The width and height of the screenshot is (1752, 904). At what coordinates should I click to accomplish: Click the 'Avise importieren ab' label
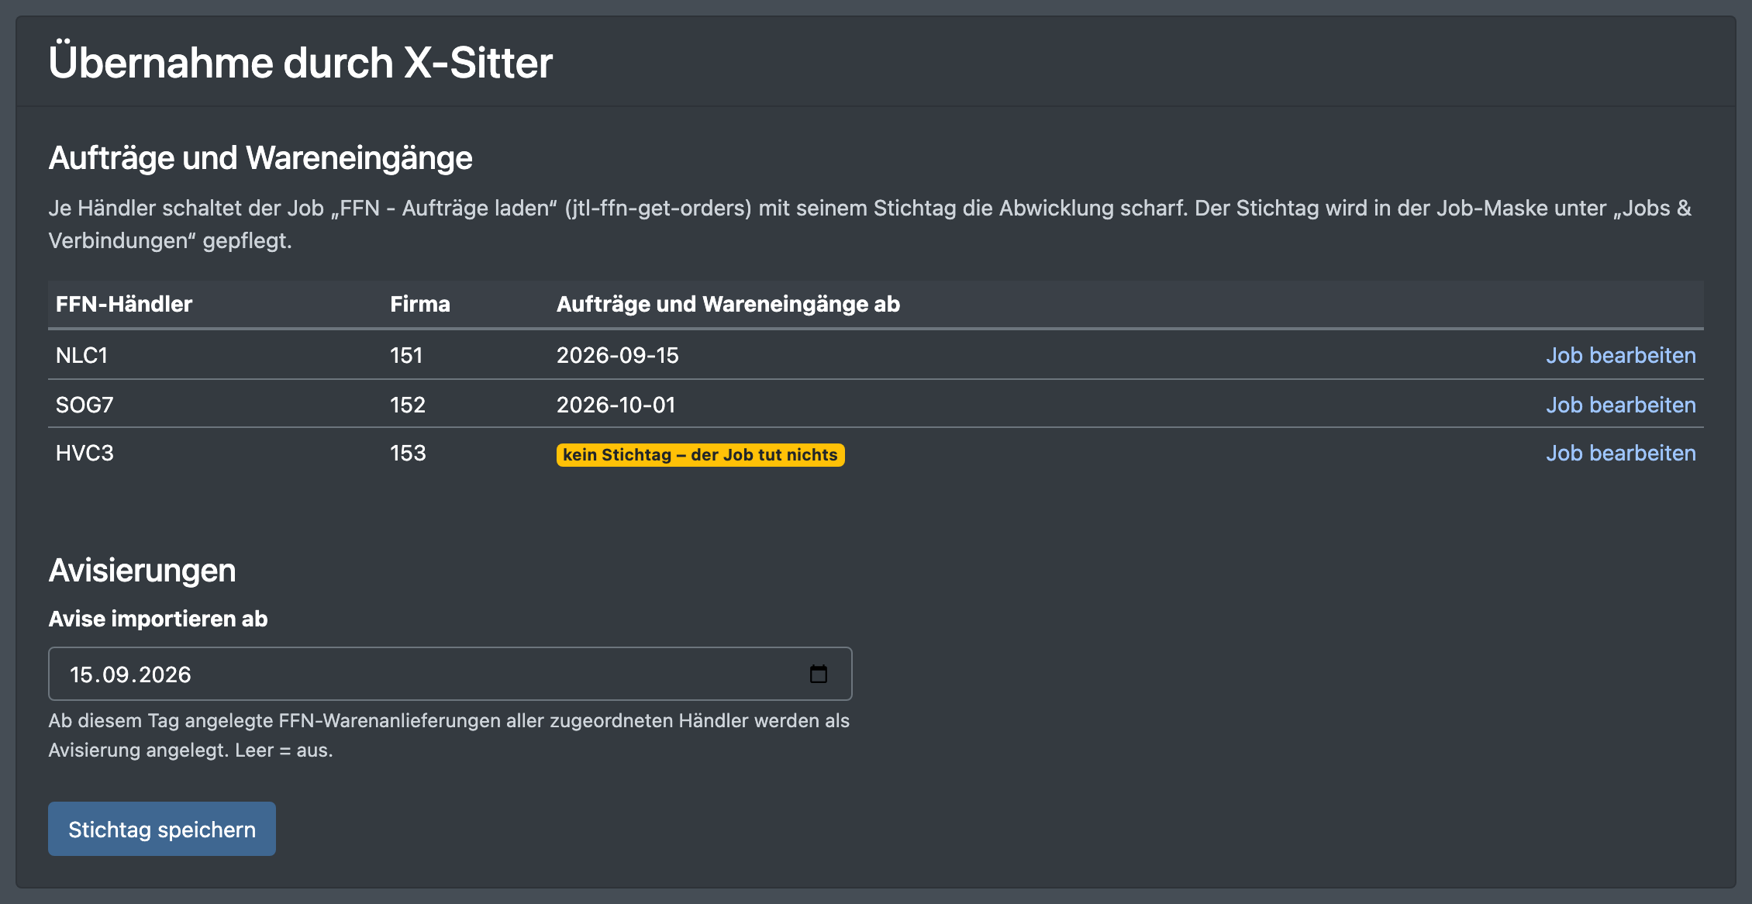158,619
